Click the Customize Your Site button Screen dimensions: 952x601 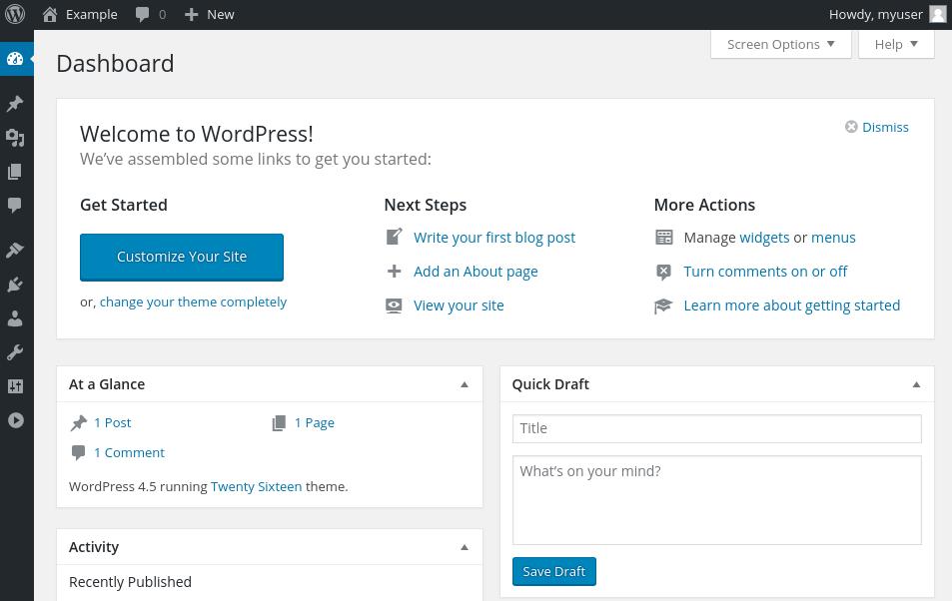181,257
